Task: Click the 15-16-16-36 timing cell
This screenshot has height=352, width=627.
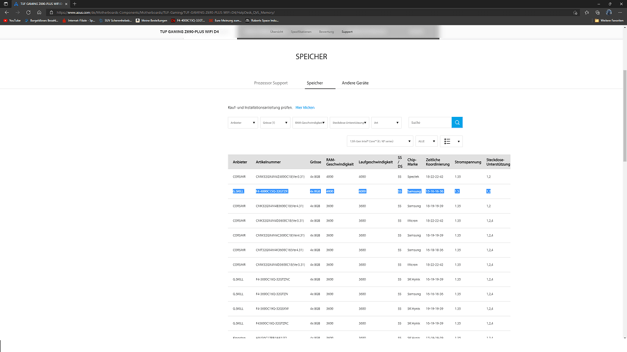Action: (435, 191)
